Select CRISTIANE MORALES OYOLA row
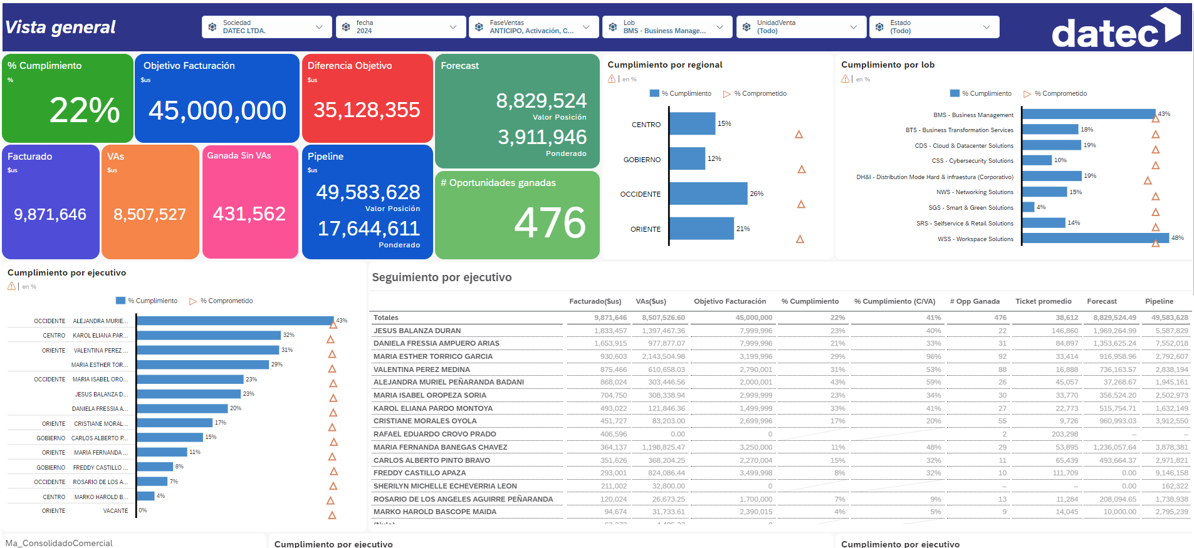 point(780,421)
